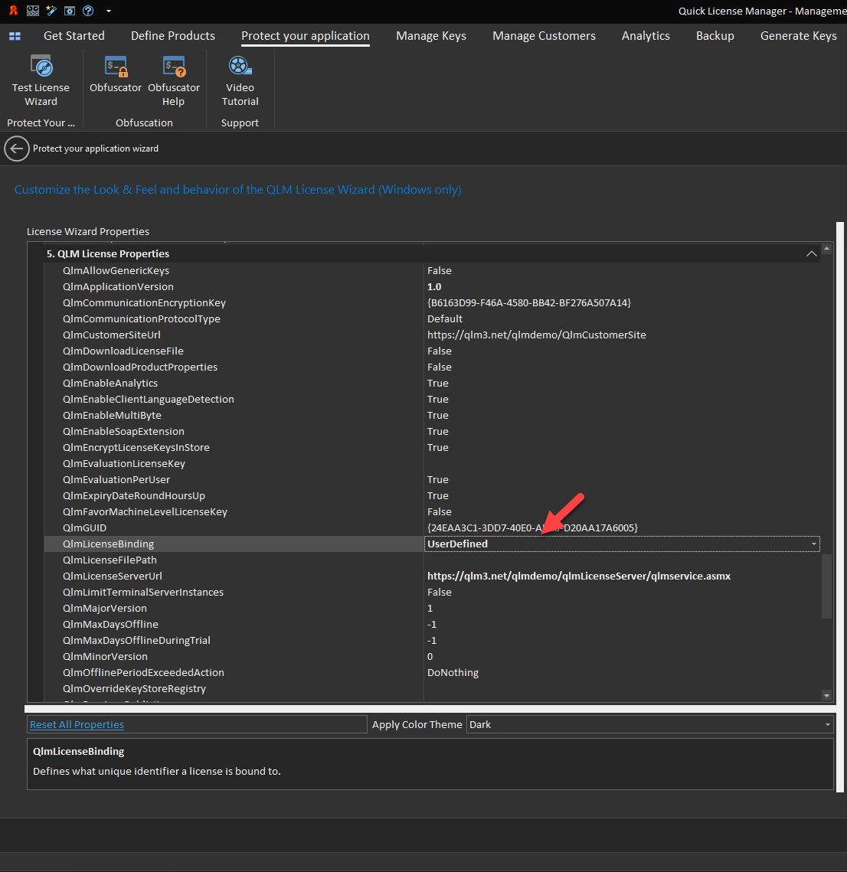Select the Protect your application tab
The width and height of the screenshot is (847, 872).
point(306,35)
